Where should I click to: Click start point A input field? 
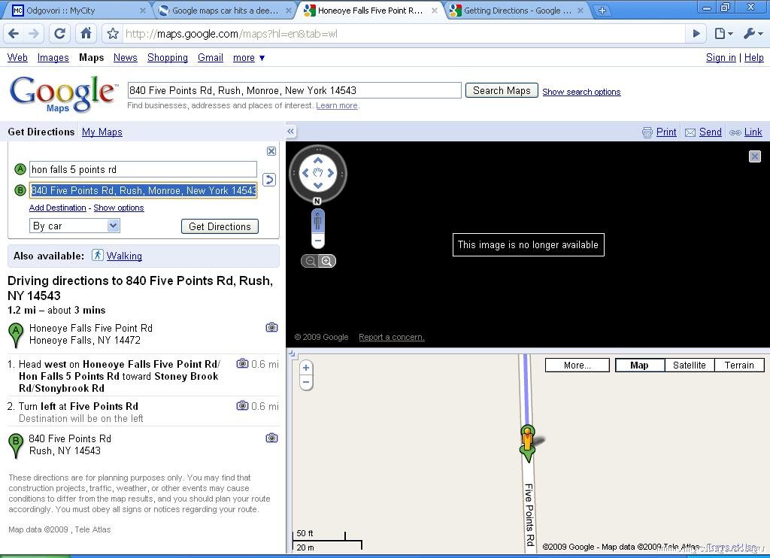point(143,169)
